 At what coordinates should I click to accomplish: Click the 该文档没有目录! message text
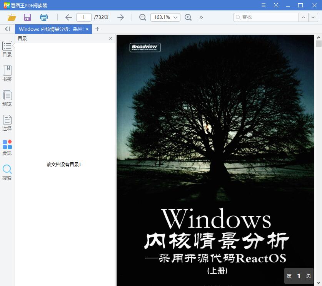click(x=63, y=165)
